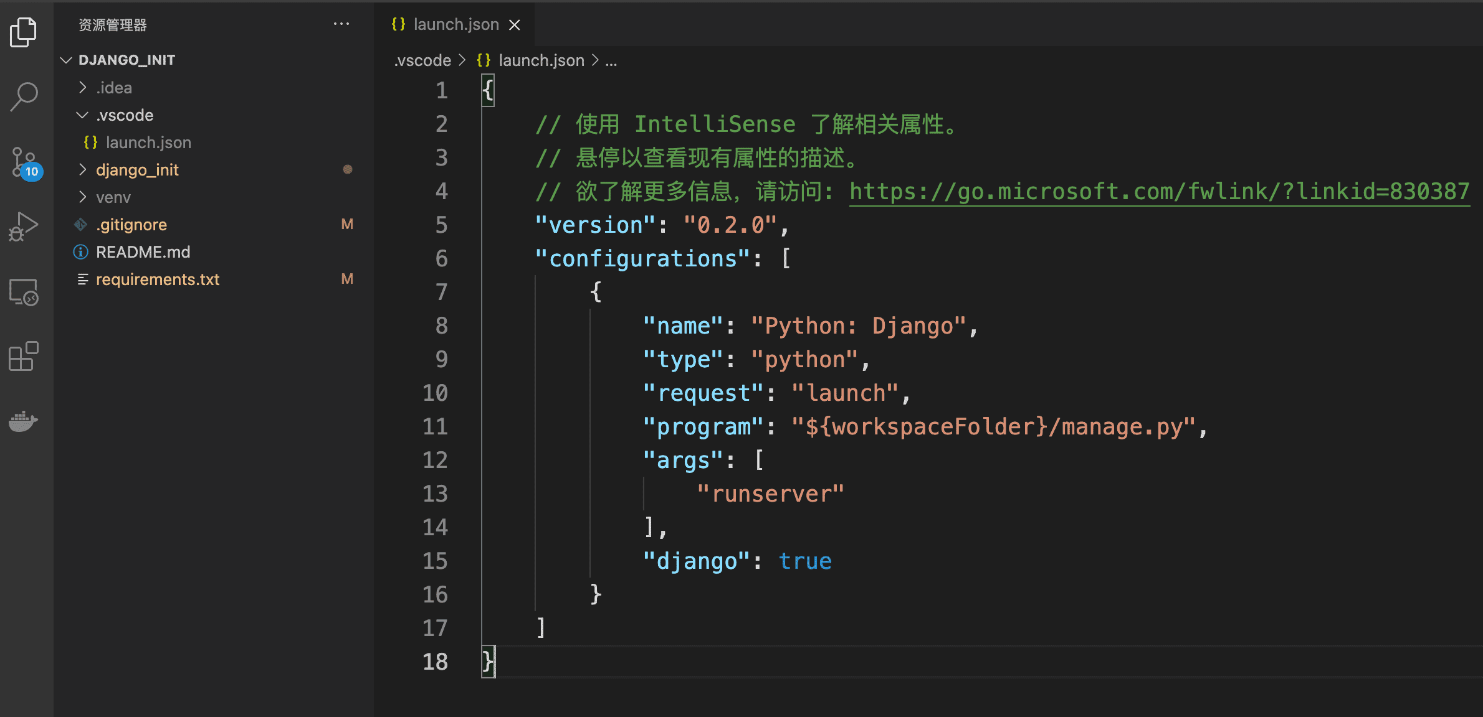The width and height of the screenshot is (1483, 717).
Task: Expand the django_init folder
Action: [x=82, y=170]
